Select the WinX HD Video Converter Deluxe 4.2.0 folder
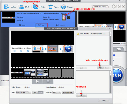 coord(93,34)
